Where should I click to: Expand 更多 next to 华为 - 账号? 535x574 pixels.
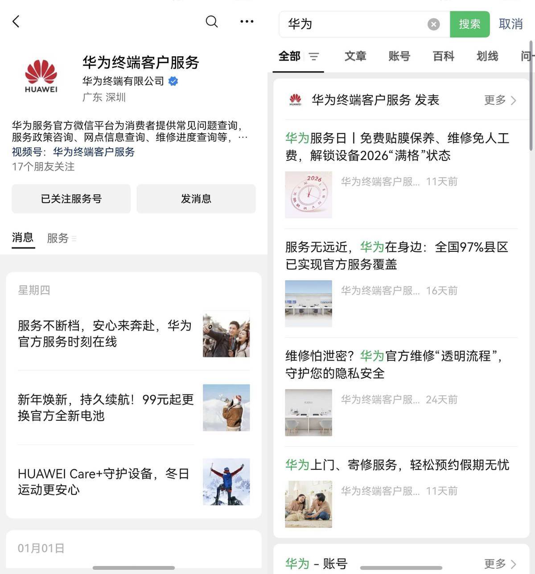(x=500, y=564)
